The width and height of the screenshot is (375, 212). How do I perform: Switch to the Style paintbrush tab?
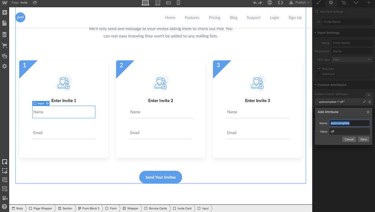[318, 3]
